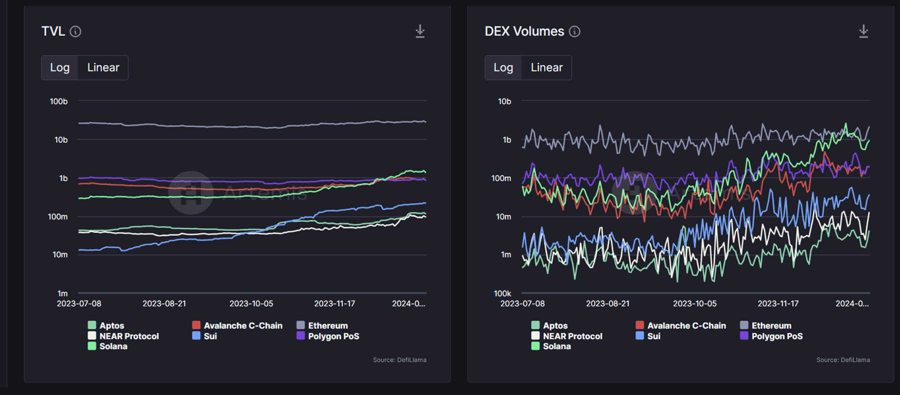The width and height of the screenshot is (900, 395).
Task: Download the TVL chart data
Action: [x=420, y=31]
